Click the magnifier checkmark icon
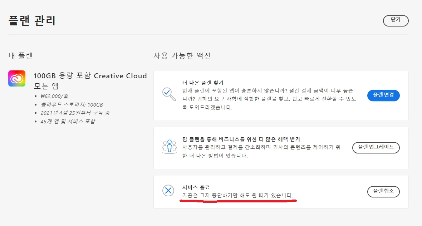The height and width of the screenshot is (226, 422). pos(169,94)
